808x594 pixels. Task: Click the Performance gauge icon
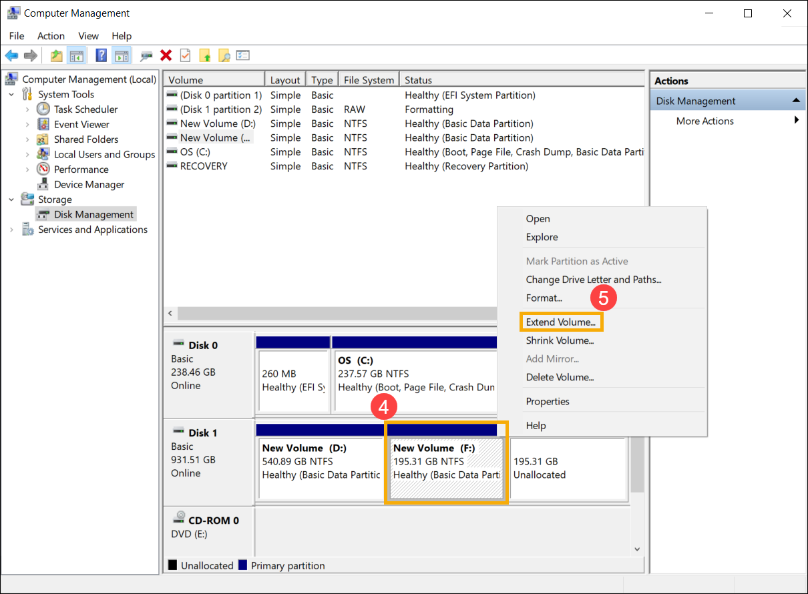43,170
